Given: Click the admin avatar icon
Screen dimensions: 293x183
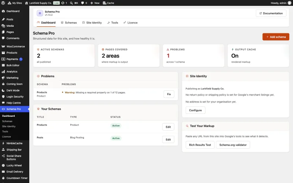Looking at the screenshot, I should coord(289,3).
